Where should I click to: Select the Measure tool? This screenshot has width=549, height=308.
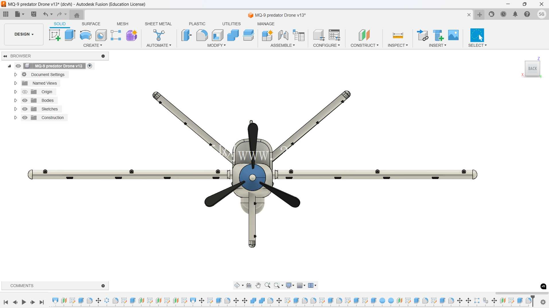(x=398, y=35)
